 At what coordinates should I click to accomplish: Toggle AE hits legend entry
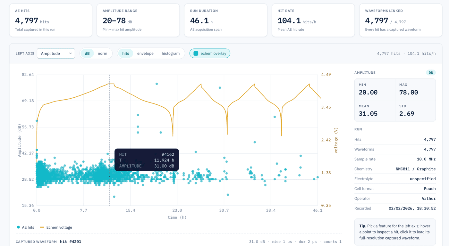pyautogui.click(x=26, y=227)
